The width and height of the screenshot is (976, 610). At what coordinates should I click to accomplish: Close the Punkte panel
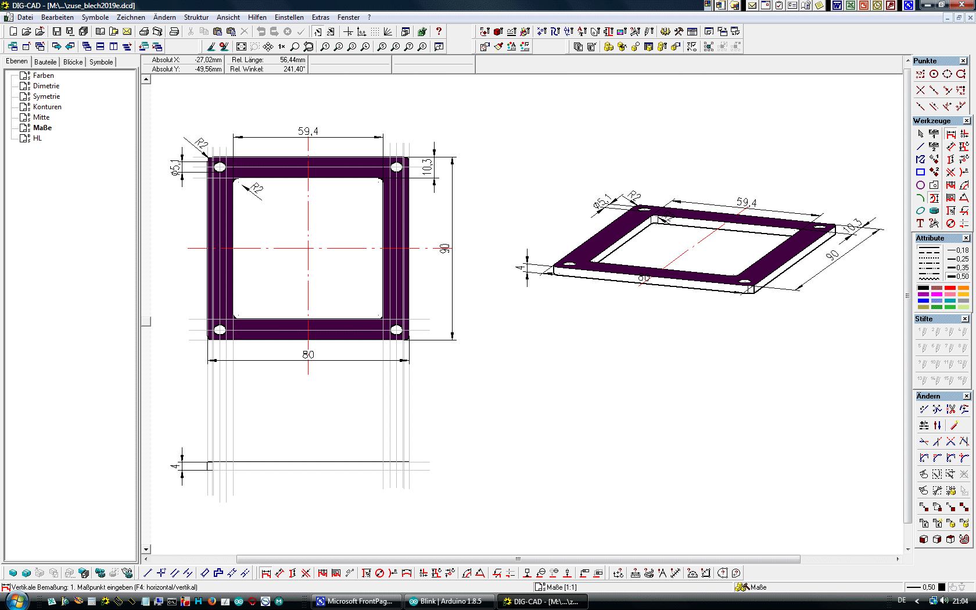click(x=963, y=61)
